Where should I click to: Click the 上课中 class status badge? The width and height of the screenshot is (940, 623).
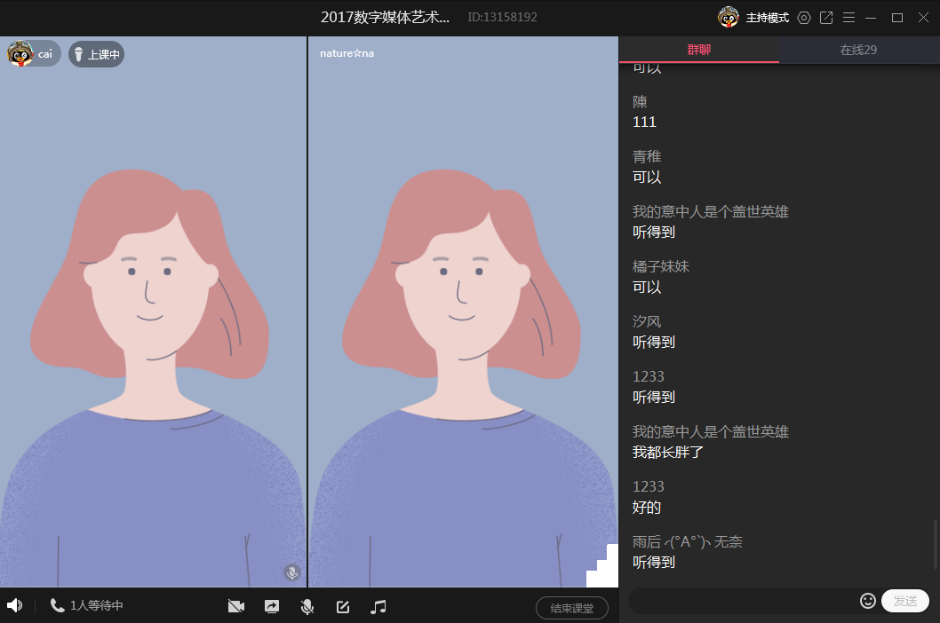96,54
